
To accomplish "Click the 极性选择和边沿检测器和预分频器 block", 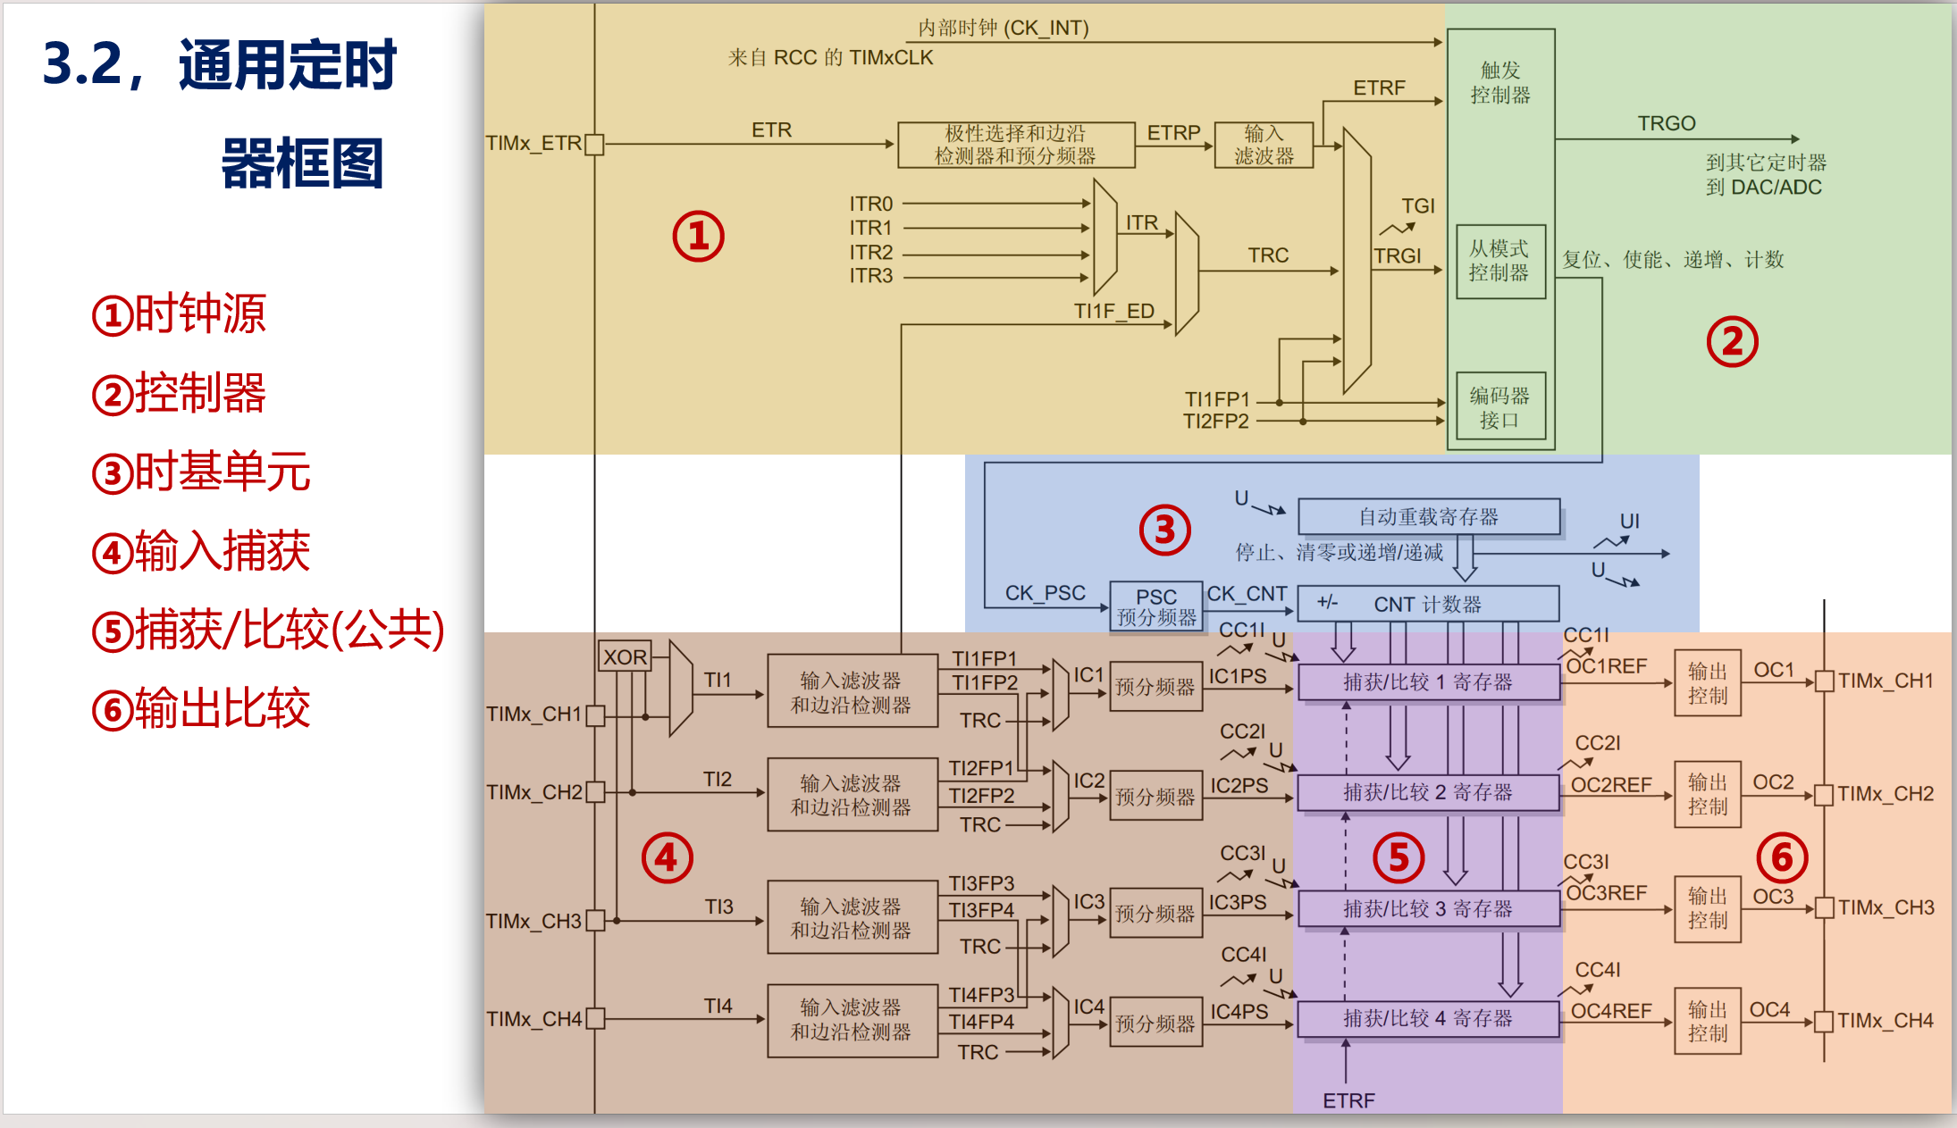I will (x=1016, y=145).
